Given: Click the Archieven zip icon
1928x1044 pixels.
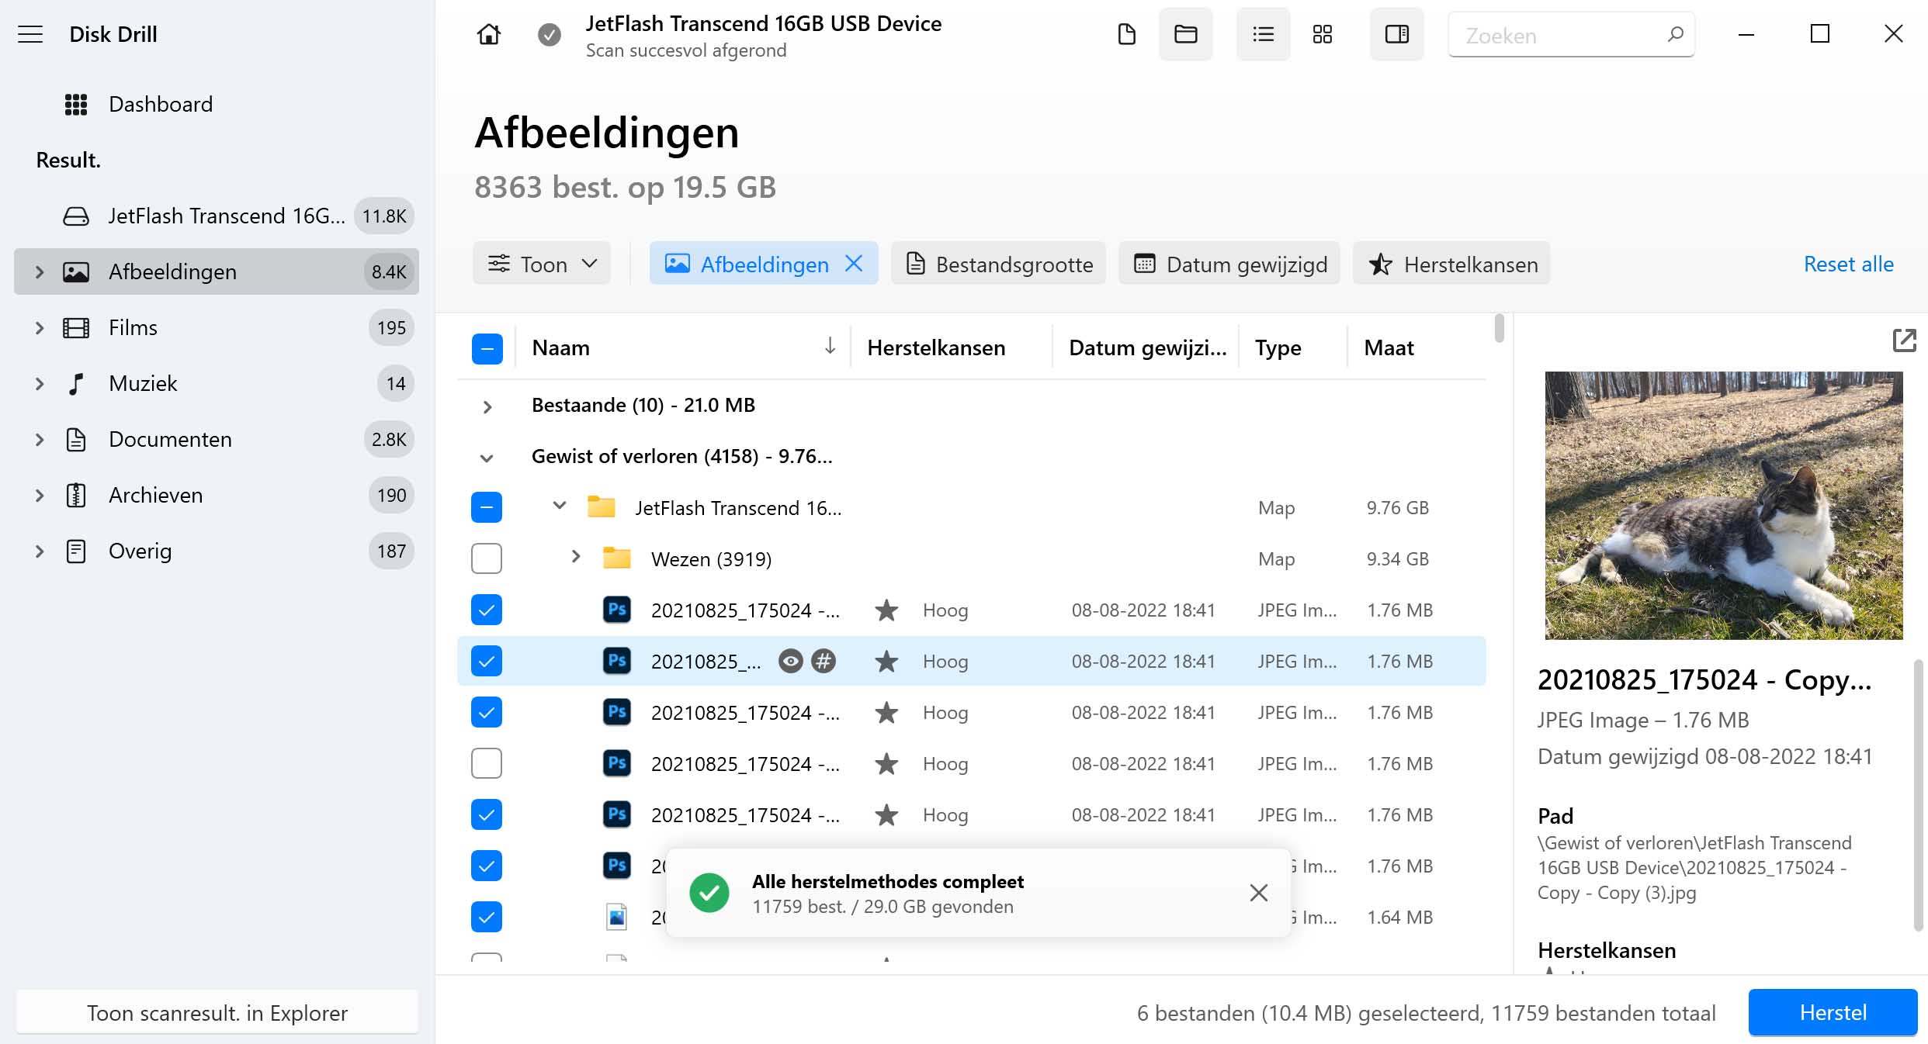Looking at the screenshot, I should (x=75, y=495).
